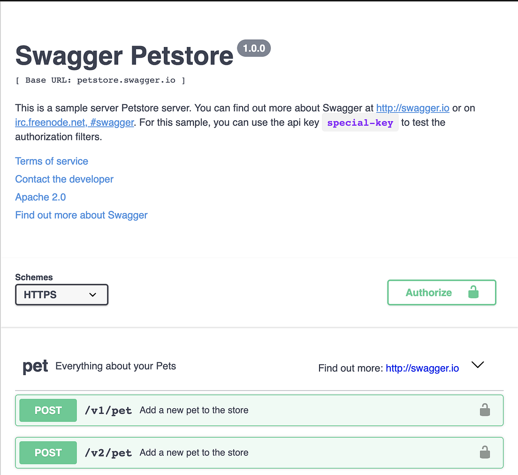Screen dimensions: 518x475
Task: Click the irc.freenode.net, #swagger link
Action: click(x=74, y=123)
